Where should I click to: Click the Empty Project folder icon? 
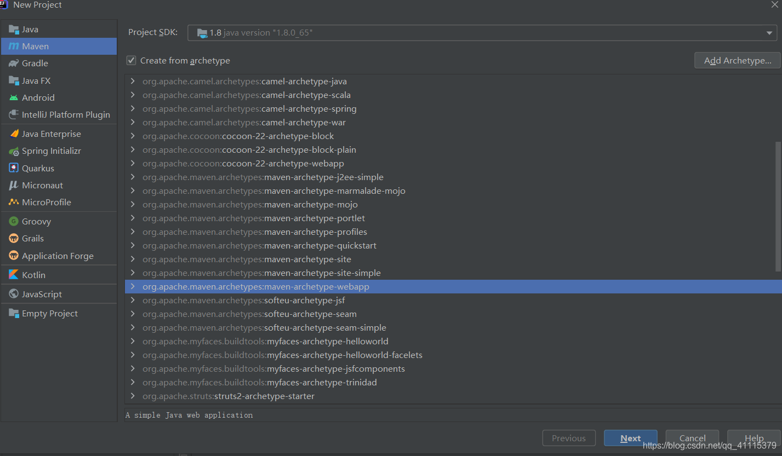click(14, 313)
